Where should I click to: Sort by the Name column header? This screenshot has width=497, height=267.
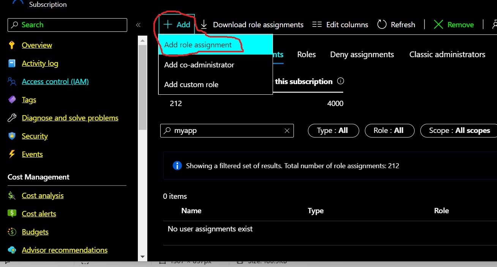point(191,211)
